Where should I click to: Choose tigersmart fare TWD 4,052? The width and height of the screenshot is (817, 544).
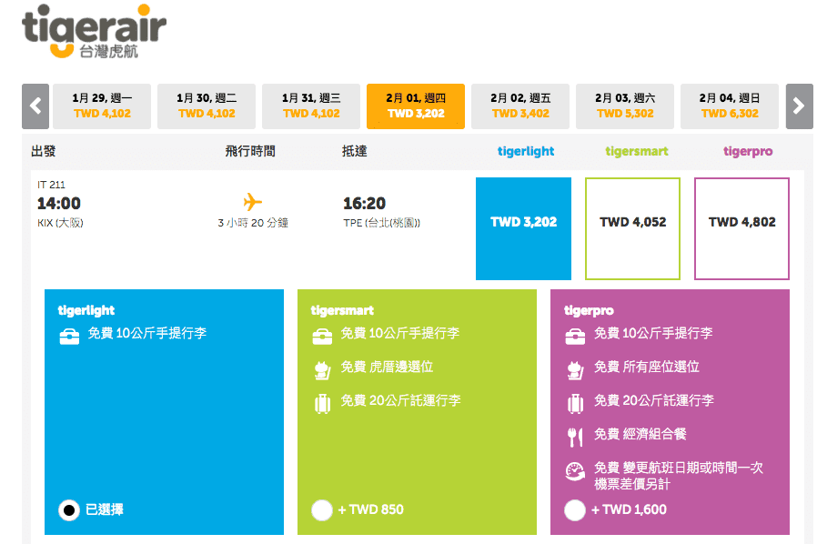632,228
